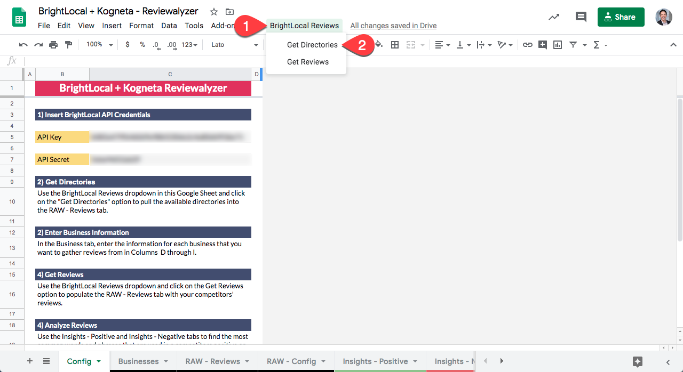683x372 pixels.
Task: Apply borders using the Borders icon
Action: 395,45
